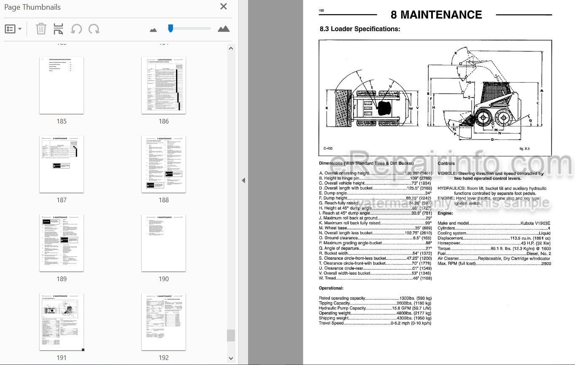Rotate page clockwise
575x365 pixels.
click(94, 29)
